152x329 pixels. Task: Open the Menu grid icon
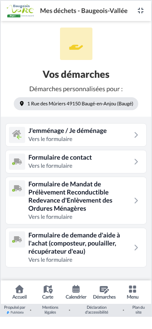pyautogui.click(x=133, y=292)
